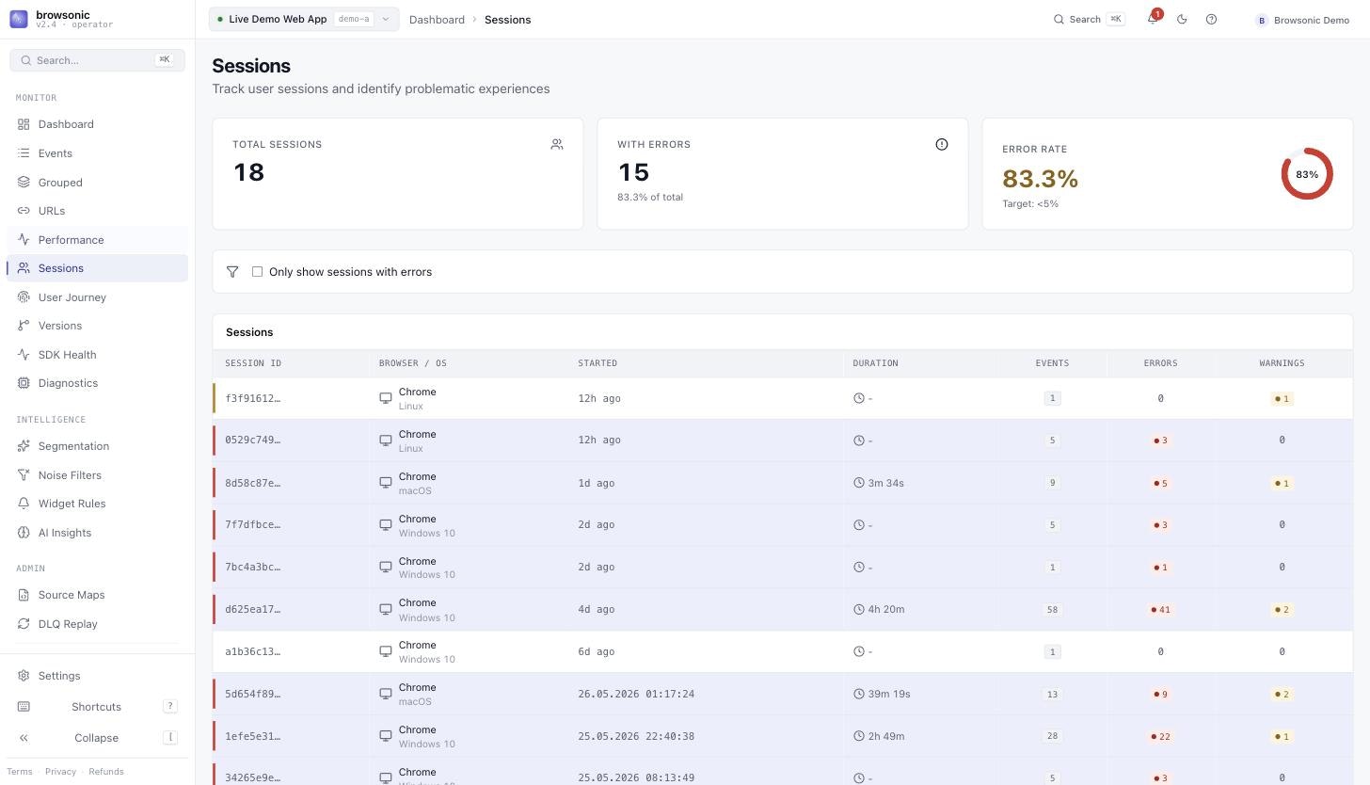Screen dimensions: 1370x785
Task: Go to Events in the sidebar
Action: [97, 153]
